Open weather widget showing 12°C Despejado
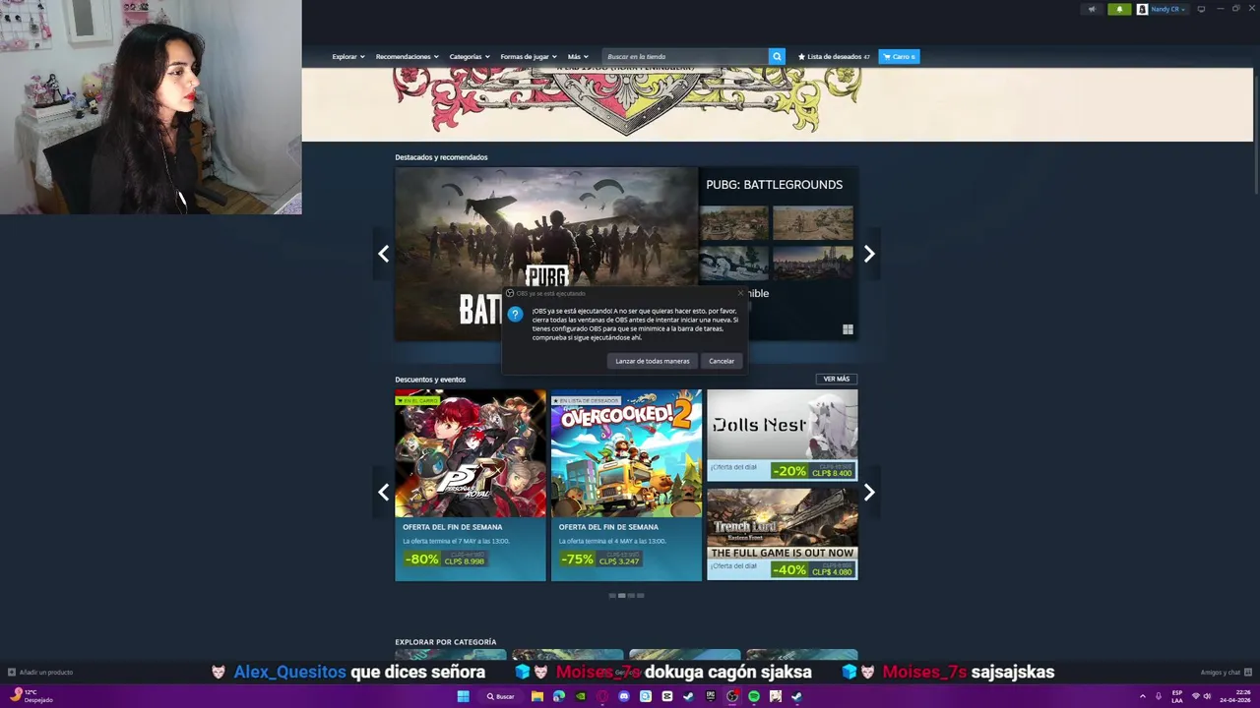Screen dimensions: 1260x708 (31, 696)
